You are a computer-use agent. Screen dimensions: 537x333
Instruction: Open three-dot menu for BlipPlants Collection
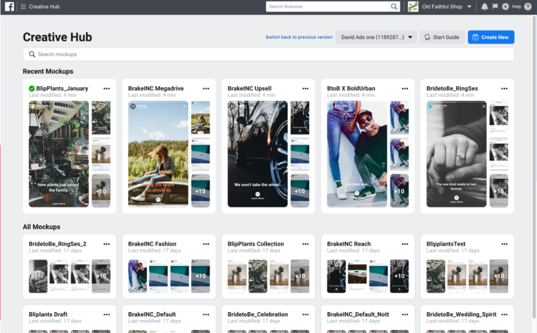tap(305, 244)
